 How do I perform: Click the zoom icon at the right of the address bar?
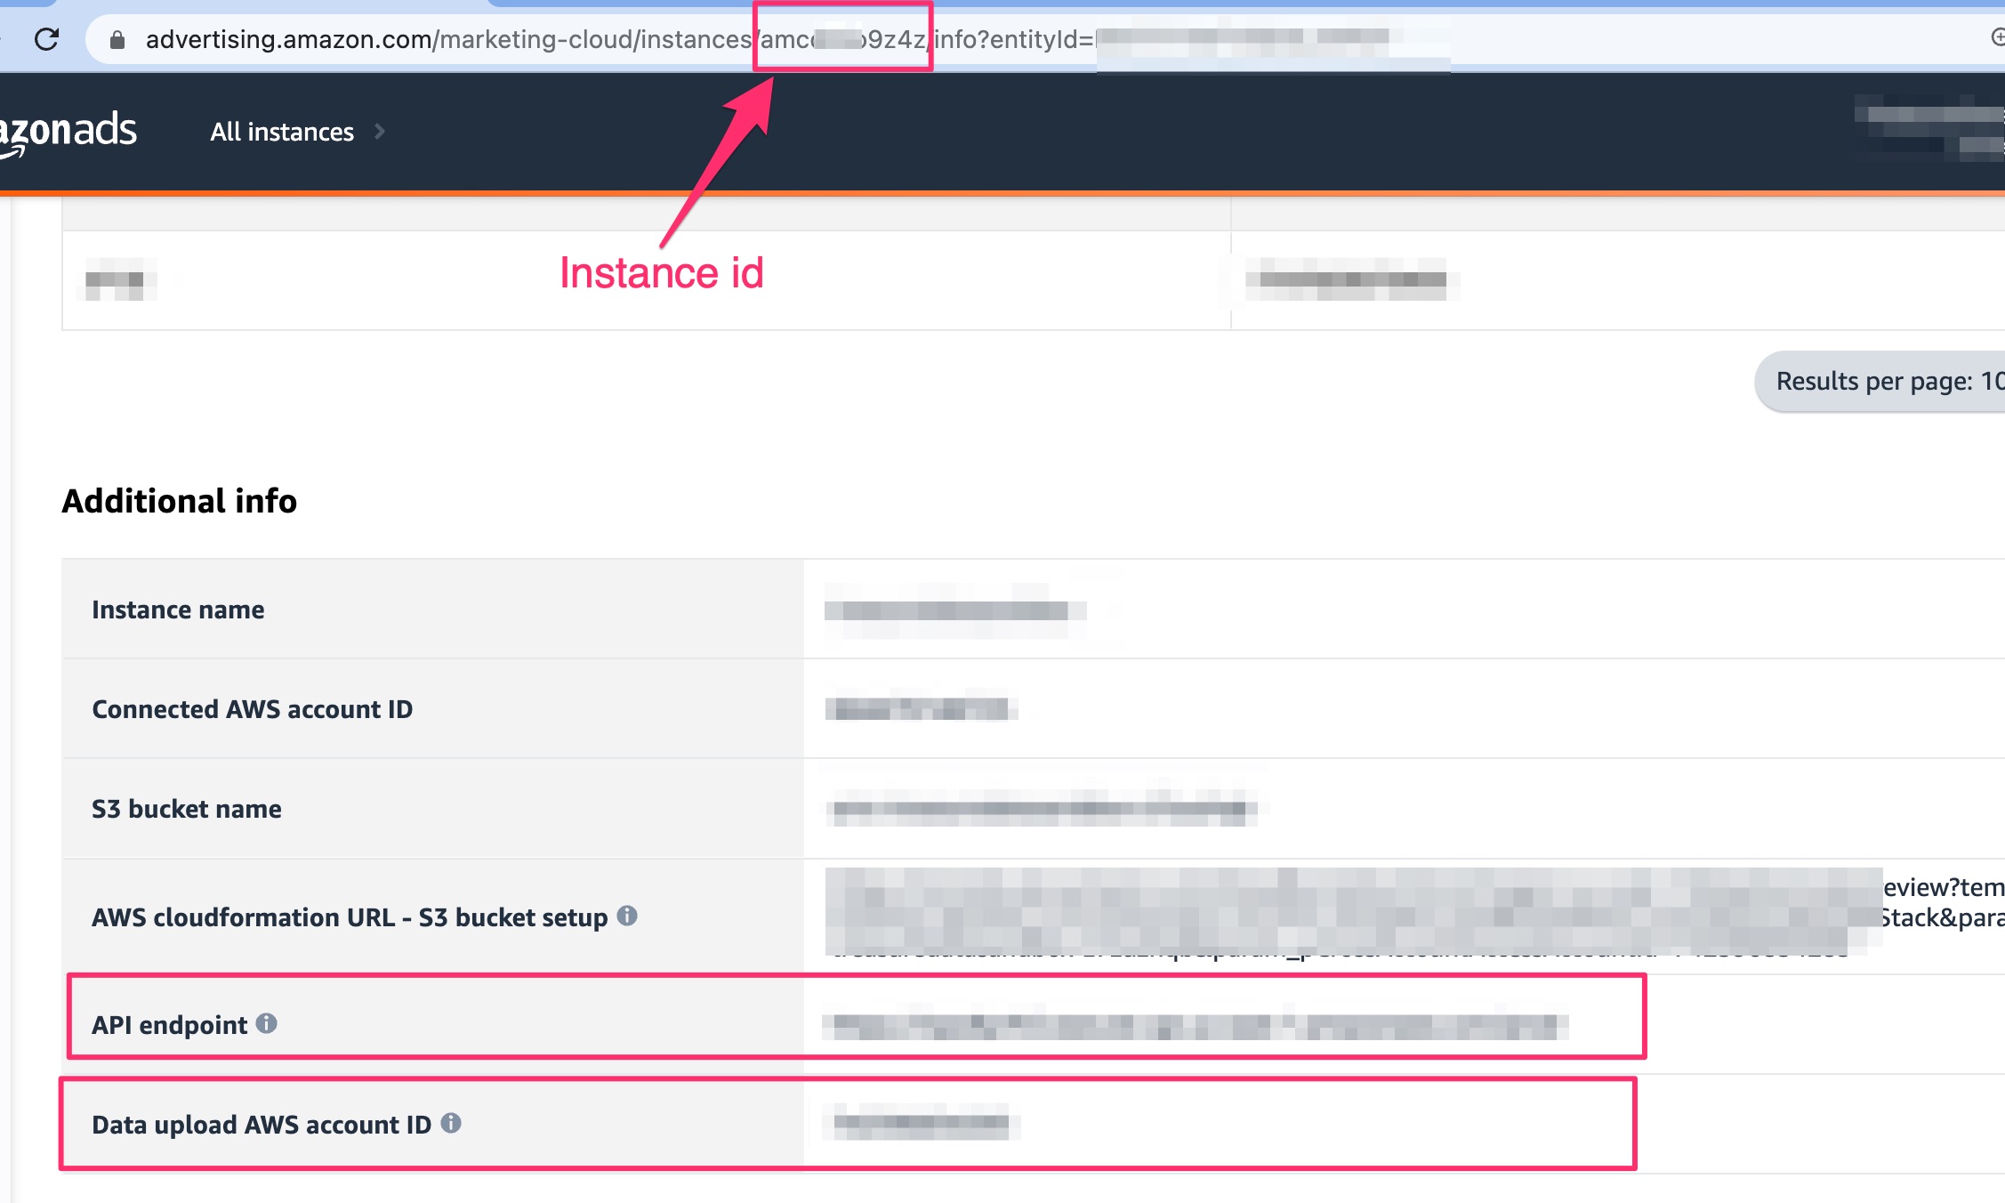point(1995,38)
